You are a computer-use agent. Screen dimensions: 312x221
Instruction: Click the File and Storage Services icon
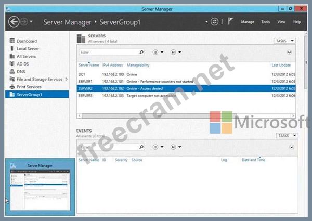[12, 79]
